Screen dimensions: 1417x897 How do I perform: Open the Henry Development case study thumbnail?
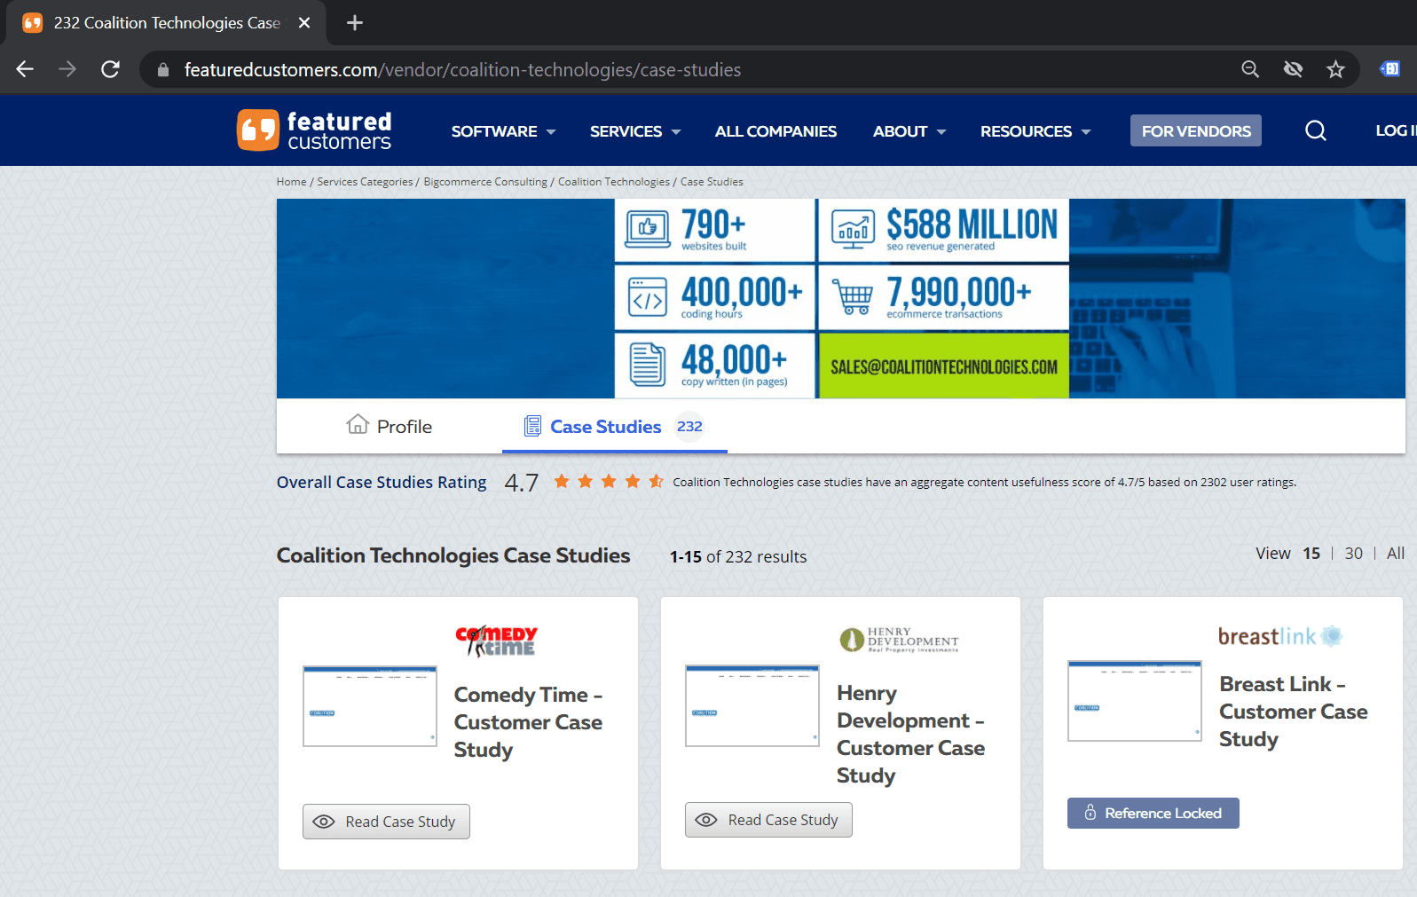coord(752,705)
